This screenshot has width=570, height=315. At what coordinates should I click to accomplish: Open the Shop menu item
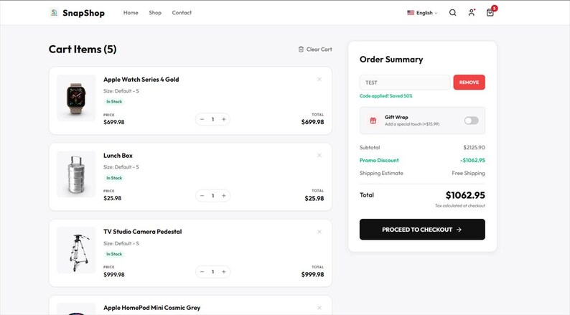click(x=155, y=13)
